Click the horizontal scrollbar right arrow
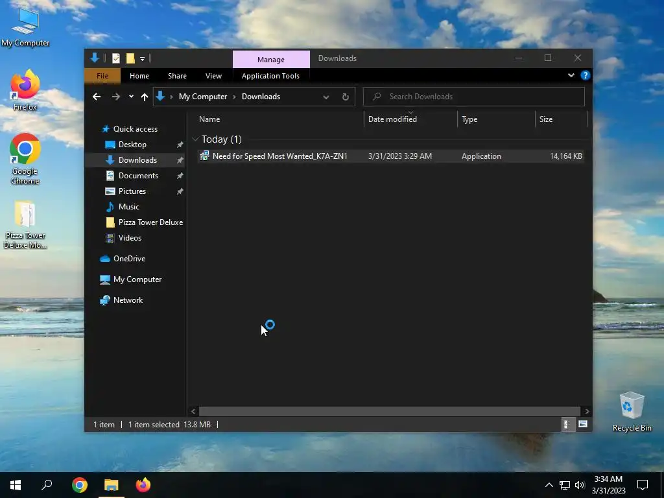 click(587, 411)
